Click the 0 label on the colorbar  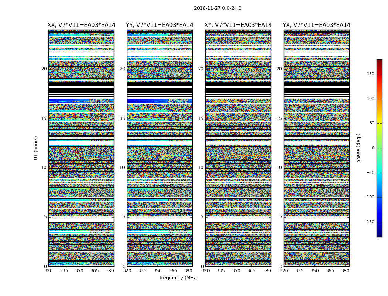(x=373, y=148)
